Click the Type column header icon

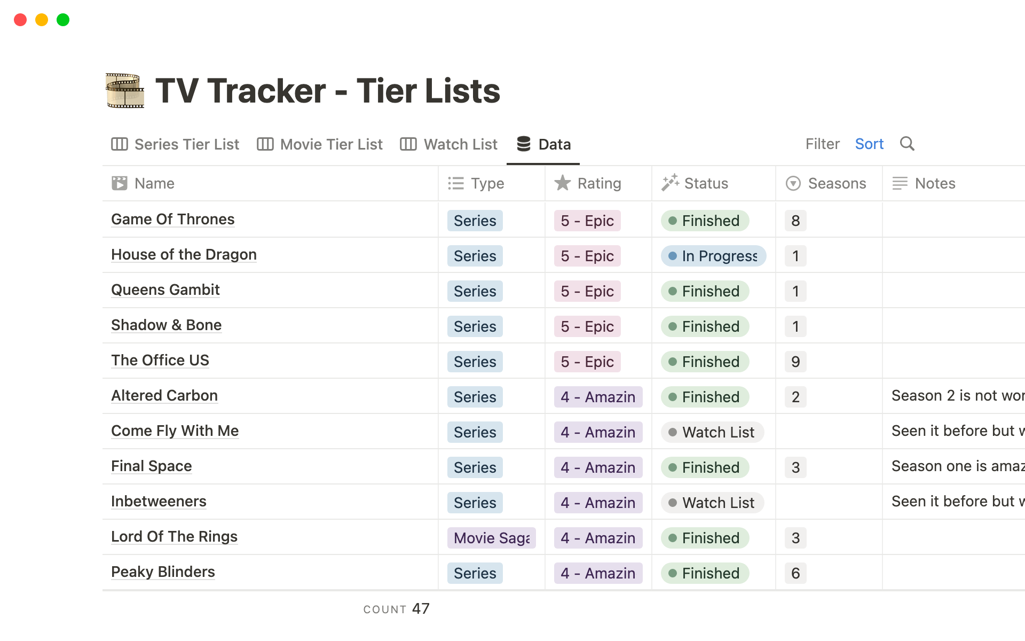(x=456, y=182)
